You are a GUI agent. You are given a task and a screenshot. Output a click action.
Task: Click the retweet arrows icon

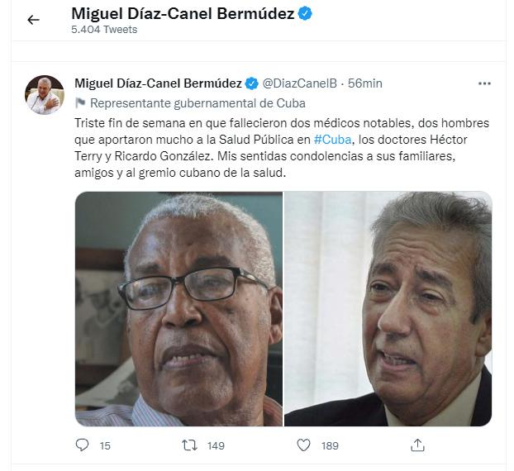click(189, 445)
